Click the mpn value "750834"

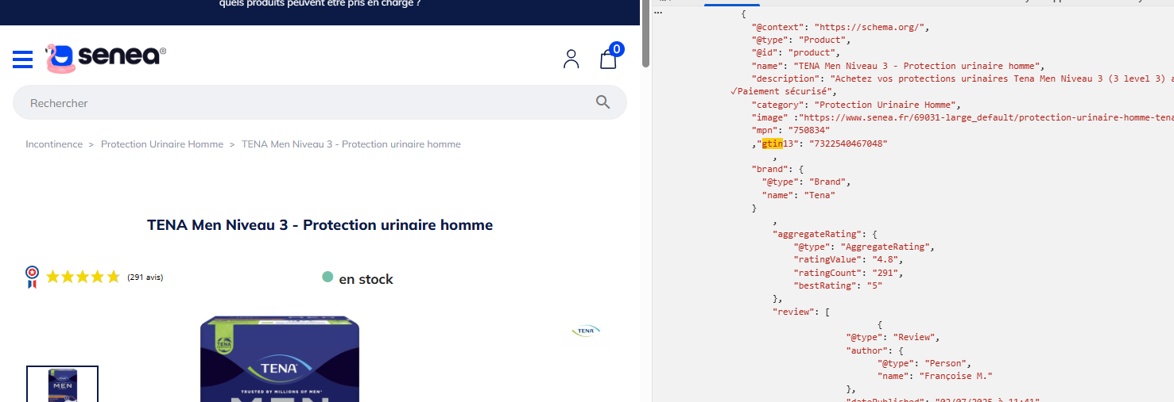coord(808,130)
